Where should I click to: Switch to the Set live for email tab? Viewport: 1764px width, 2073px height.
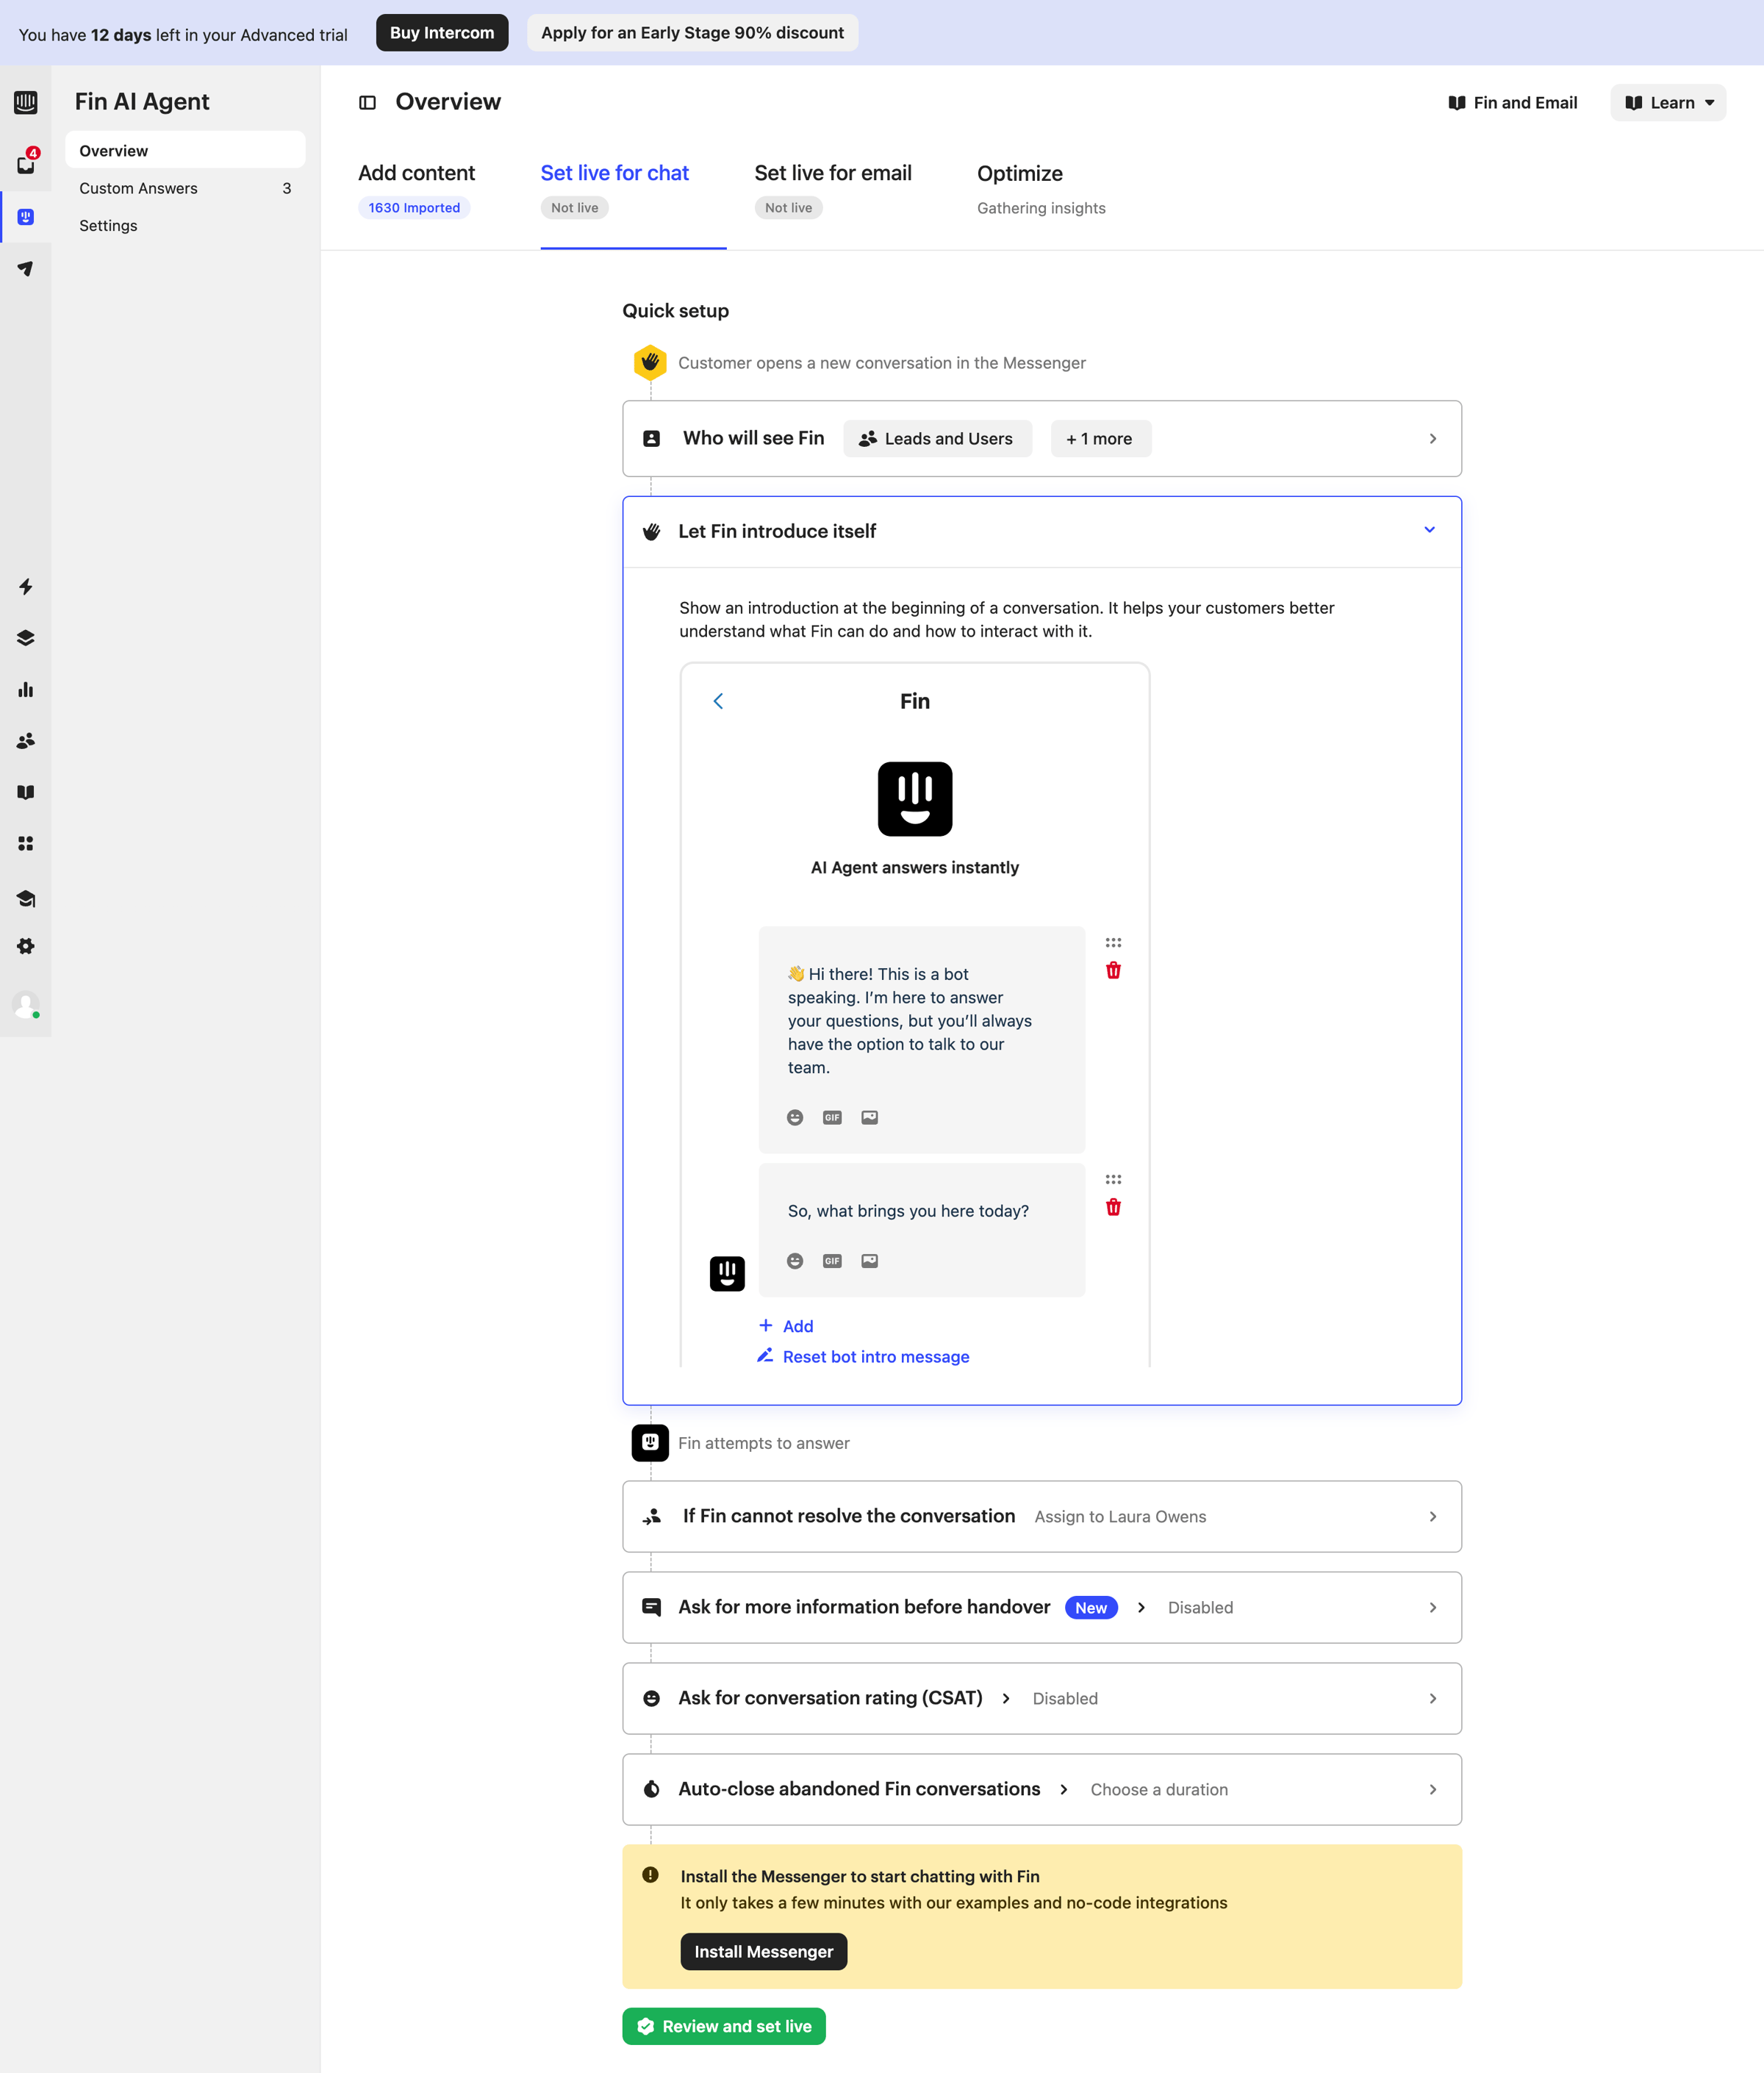(x=833, y=189)
